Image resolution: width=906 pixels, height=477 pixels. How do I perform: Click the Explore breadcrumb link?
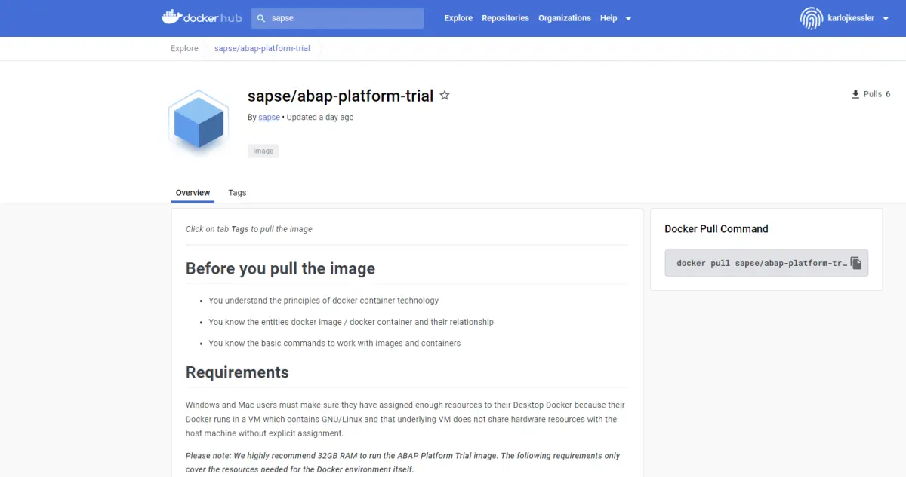pyautogui.click(x=184, y=48)
